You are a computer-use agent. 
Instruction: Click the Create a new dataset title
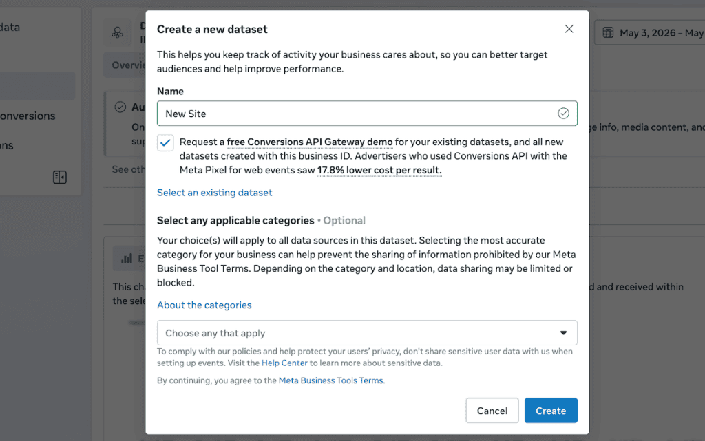pyautogui.click(x=212, y=29)
